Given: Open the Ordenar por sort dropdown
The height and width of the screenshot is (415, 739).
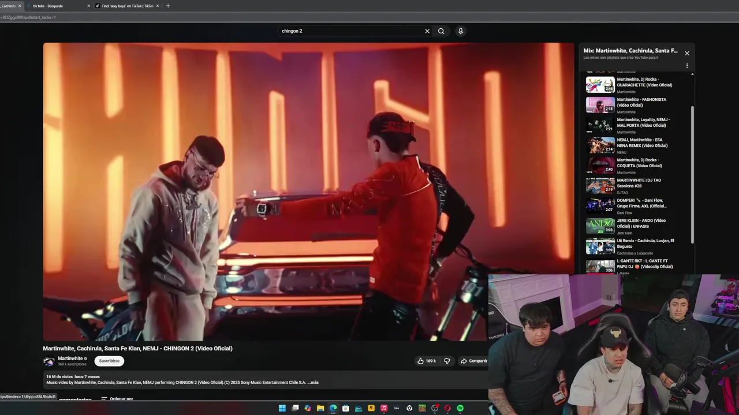Looking at the screenshot, I should (117, 399).
